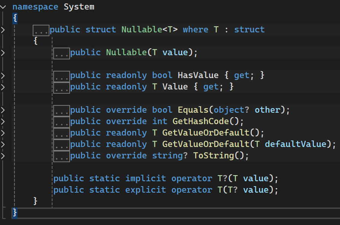Expand gutter chevron on the ToString line
Image resolution: width=340 pixels, height=225 pixels.
pyautogui.click(x=3, y=156)
